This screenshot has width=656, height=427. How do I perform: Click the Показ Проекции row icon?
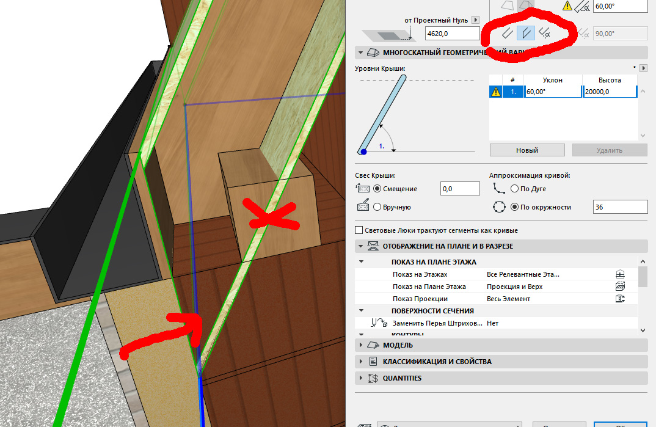(x=620, y=299)
